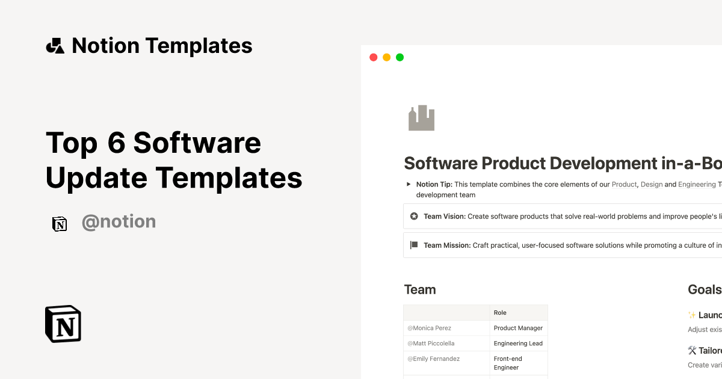722x379 pixels.
Task: Click the flag icon in the Team Mission callout
Action: click(414, 245)
